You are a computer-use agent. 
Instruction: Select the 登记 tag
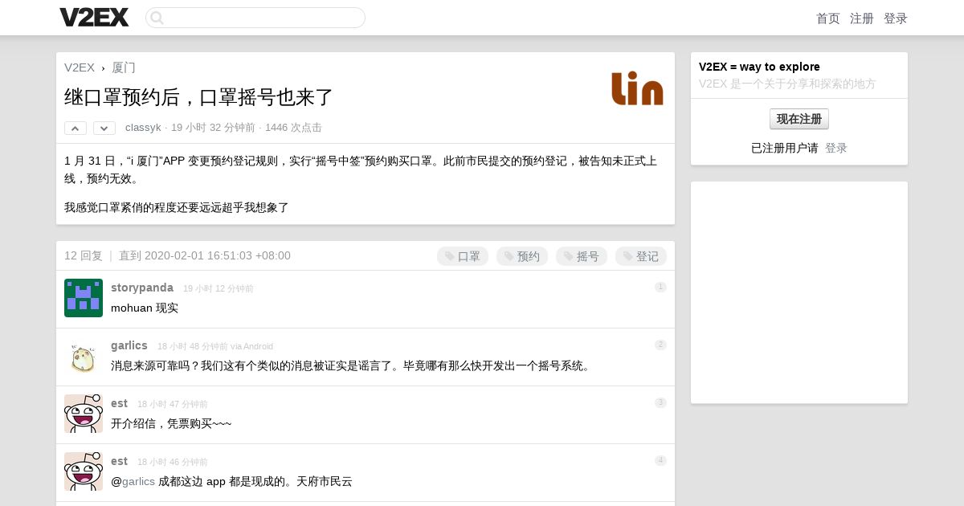[x=641, y=256]
